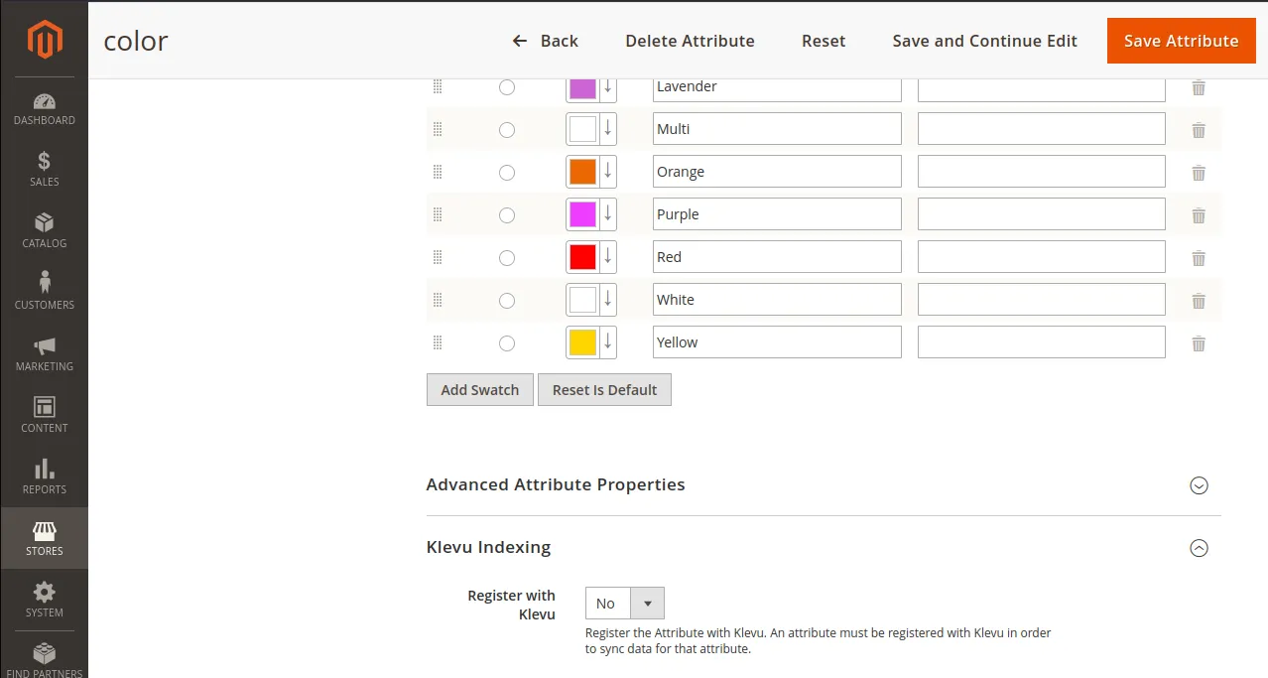1268x678 pixels.
Task: Click the empty store view field for Multi
Action: [x=1042, y=129]
